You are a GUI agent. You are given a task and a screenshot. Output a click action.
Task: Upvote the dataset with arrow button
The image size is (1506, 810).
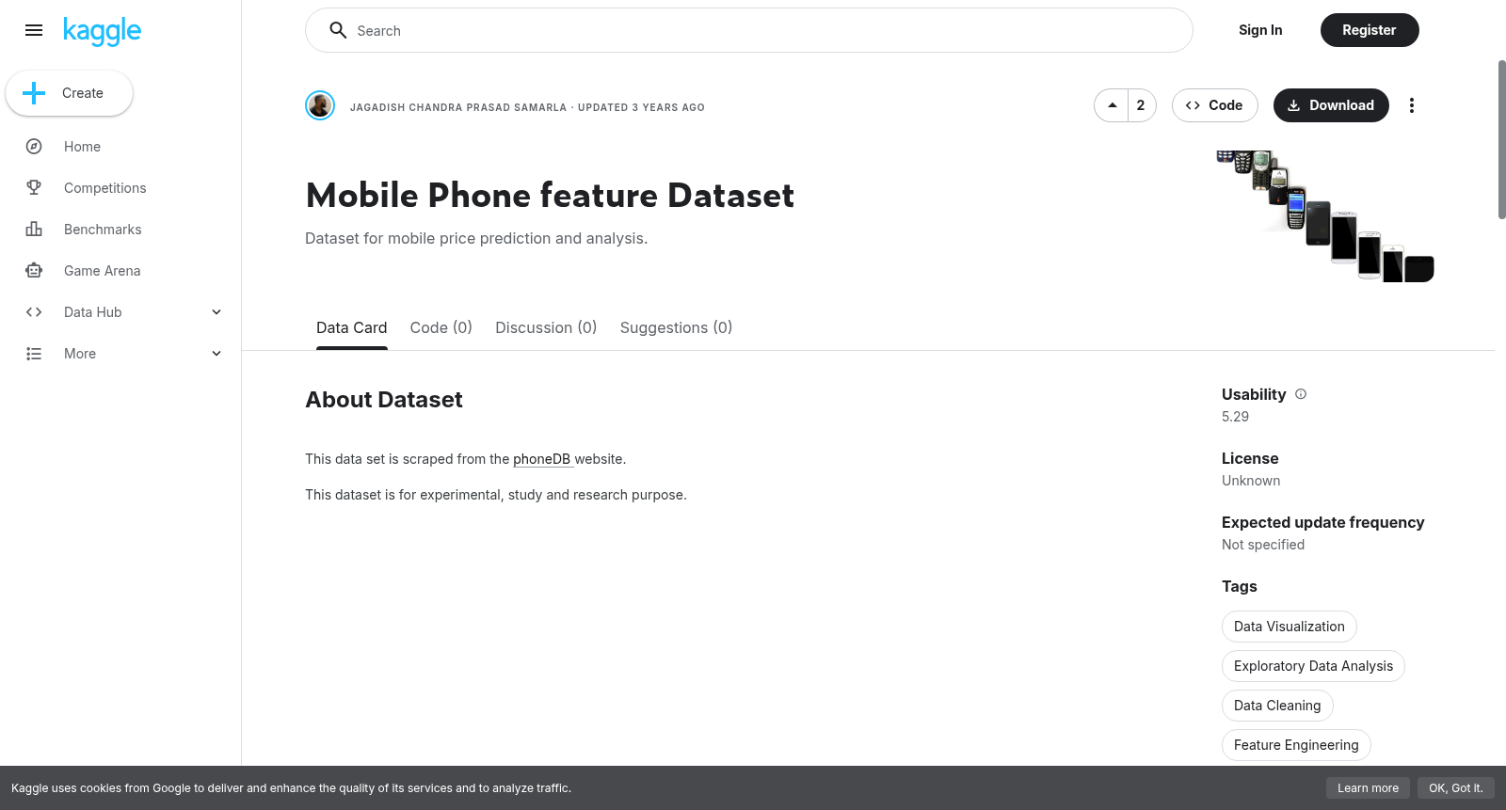1112,105
